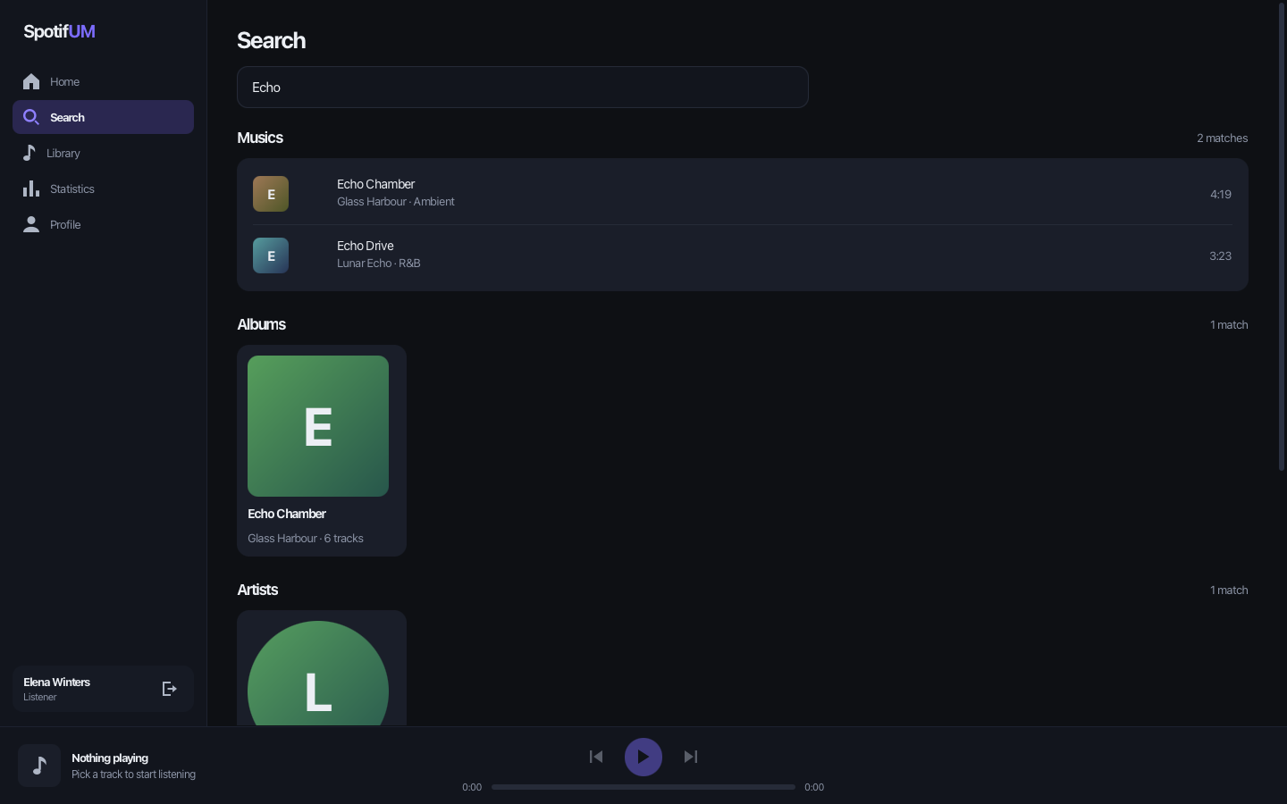The height and width of the screenshot is (804, 1287).
Task: Click the search input containing Echo
Action: 523,88
